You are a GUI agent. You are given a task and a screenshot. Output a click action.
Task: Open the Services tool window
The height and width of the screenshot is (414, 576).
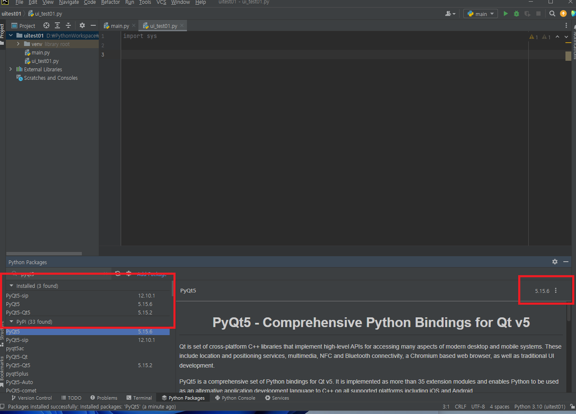[277, 398]
